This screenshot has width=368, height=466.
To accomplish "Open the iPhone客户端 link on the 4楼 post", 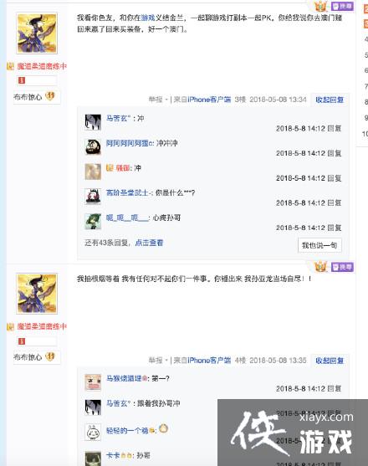I will (209, 361).
